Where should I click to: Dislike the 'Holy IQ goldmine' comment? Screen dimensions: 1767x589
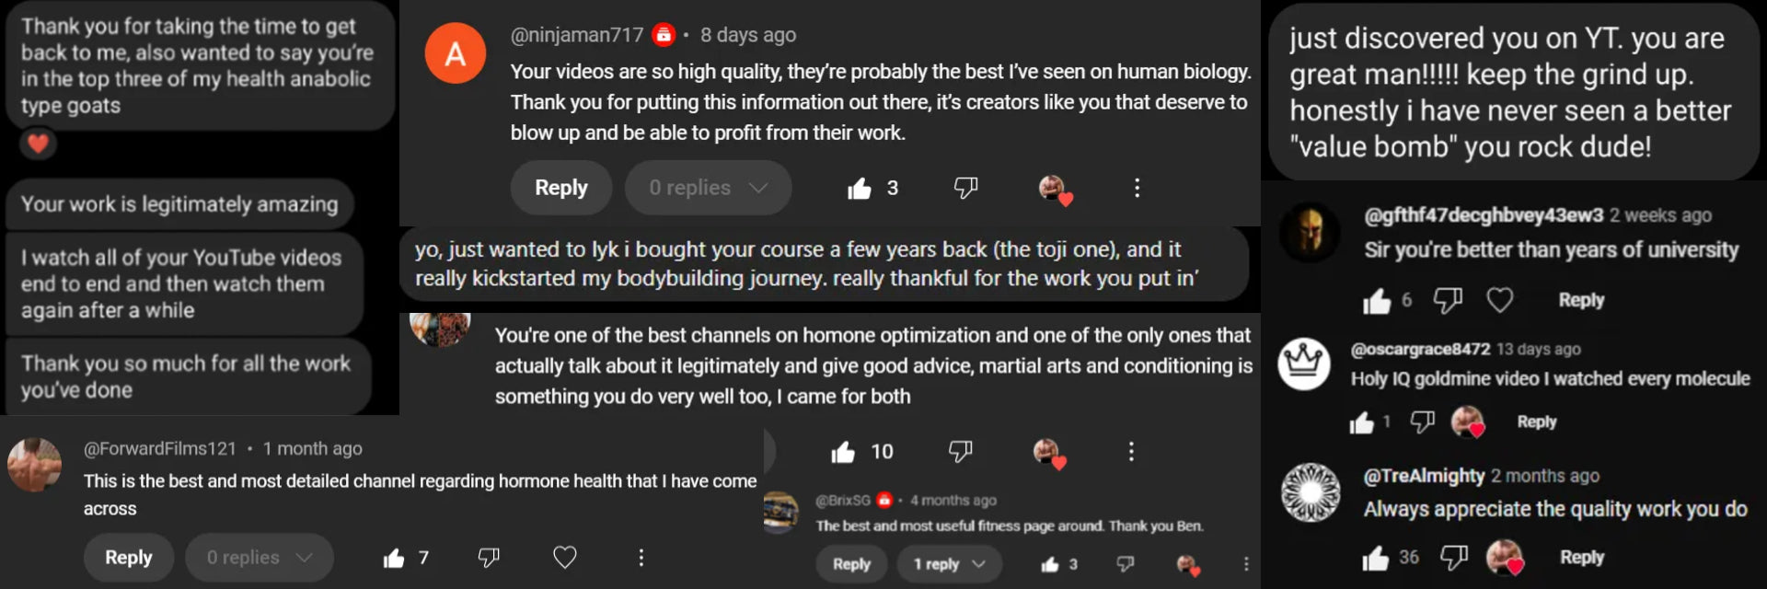point(1423,422)
